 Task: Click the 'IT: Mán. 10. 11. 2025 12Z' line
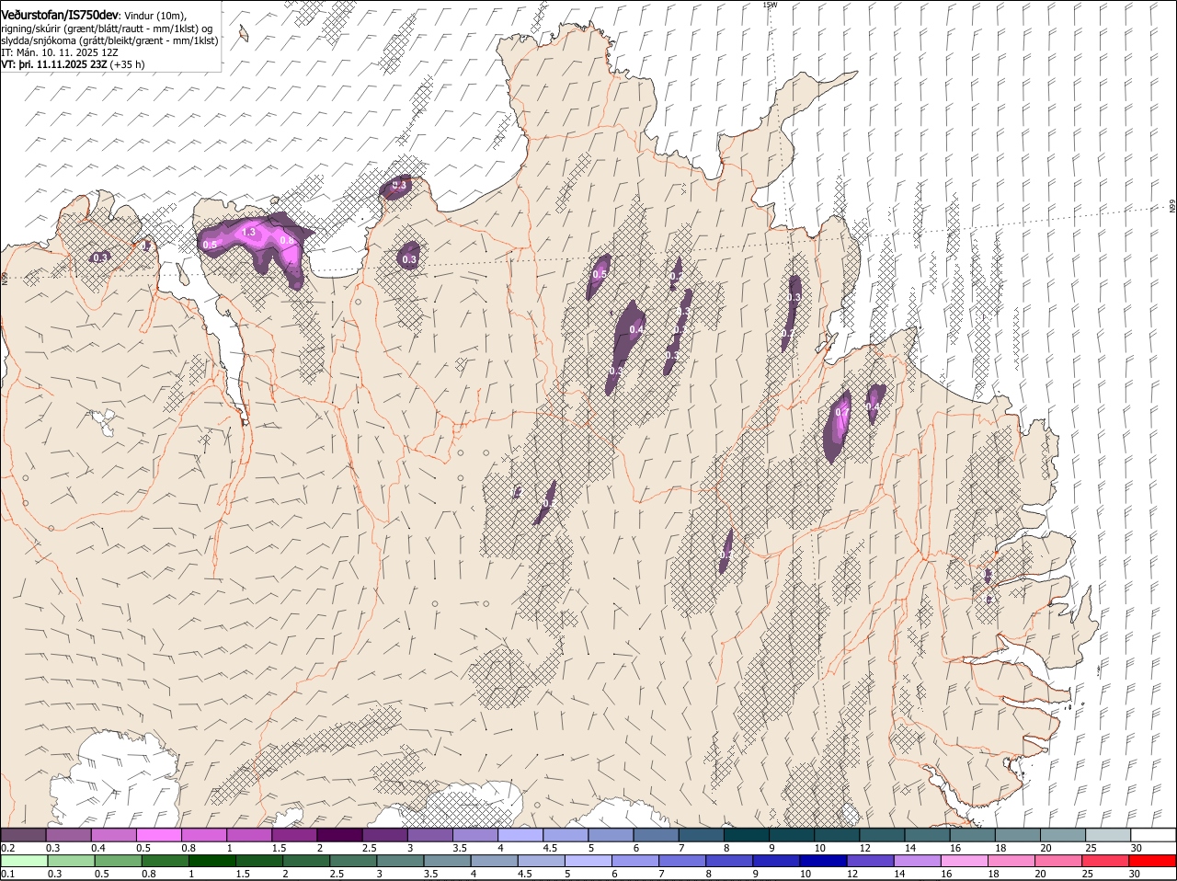(x=60, y=52)
